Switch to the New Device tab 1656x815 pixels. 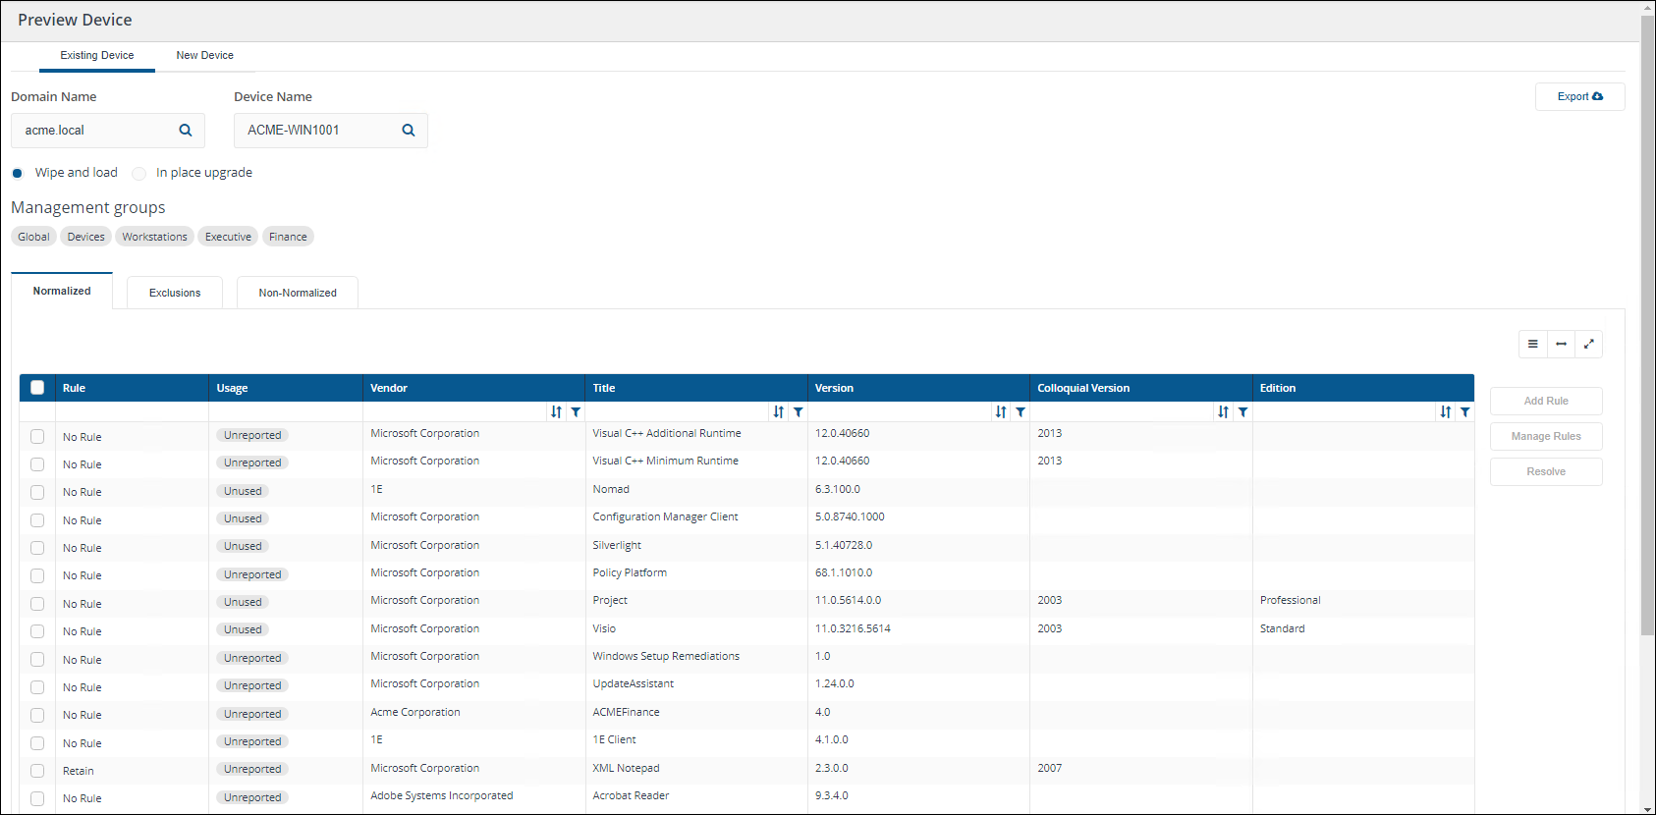tap(204, 56)
